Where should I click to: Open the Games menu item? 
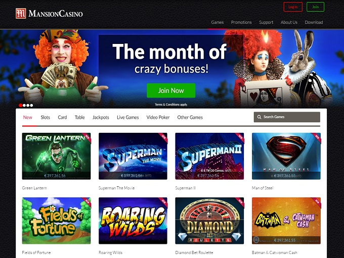tap(218, 22)
